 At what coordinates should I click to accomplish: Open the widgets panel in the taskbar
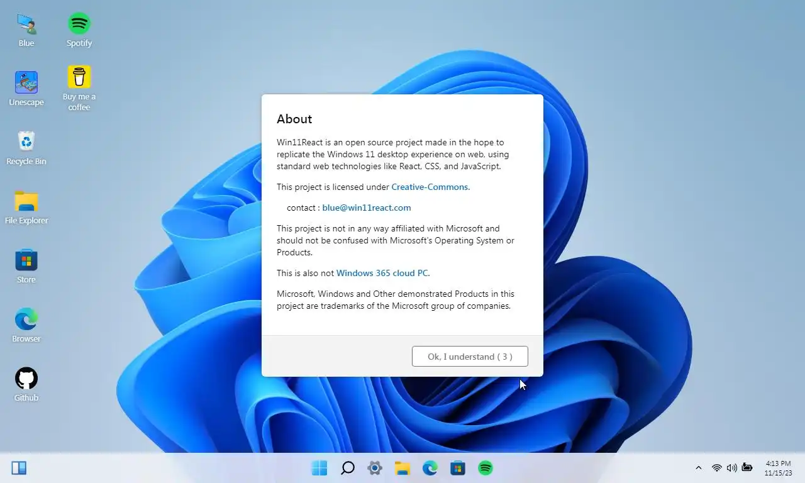(x=19, y=468)
